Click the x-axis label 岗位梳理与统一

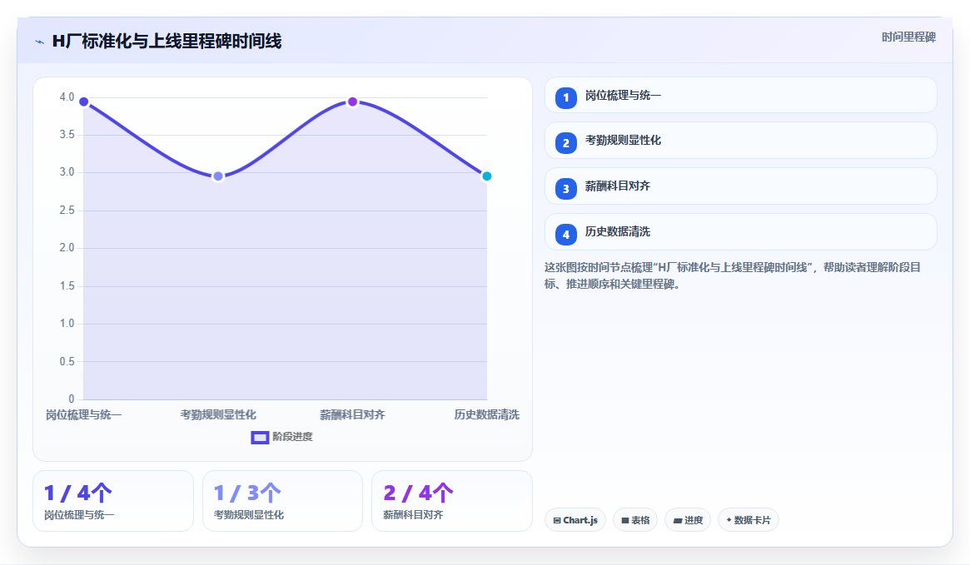(x=83, y=414)
